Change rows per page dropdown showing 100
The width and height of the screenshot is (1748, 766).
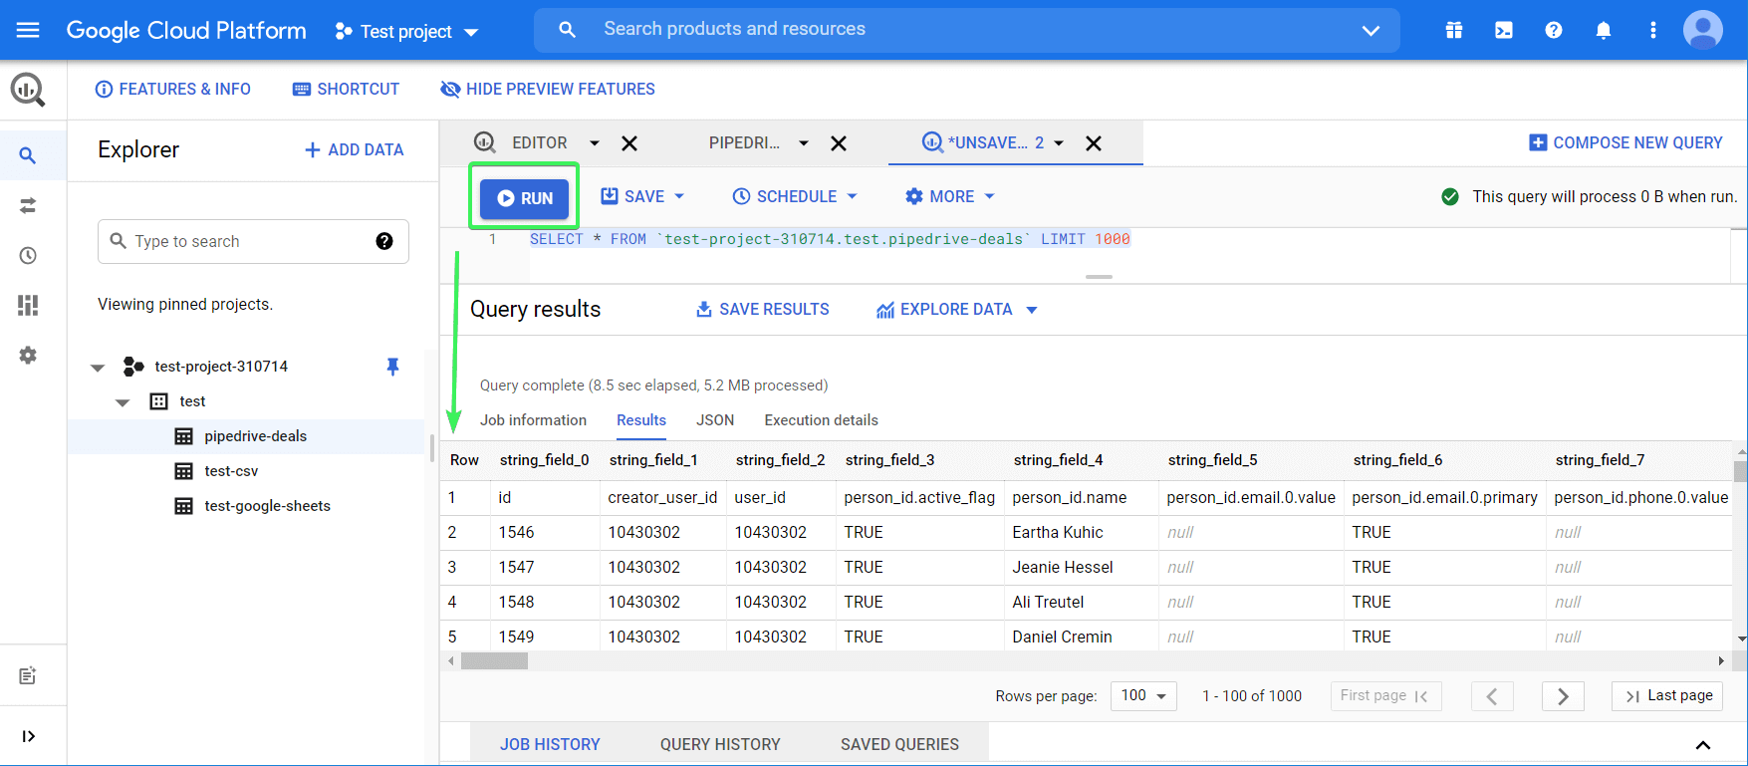click(1143, 696)
